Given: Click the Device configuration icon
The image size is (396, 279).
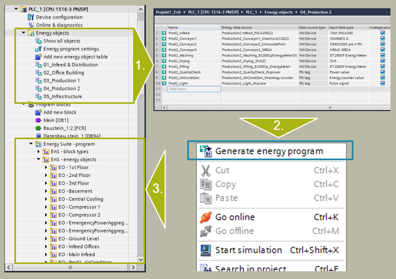Looking at the screenshot, I should pos(31,17).
